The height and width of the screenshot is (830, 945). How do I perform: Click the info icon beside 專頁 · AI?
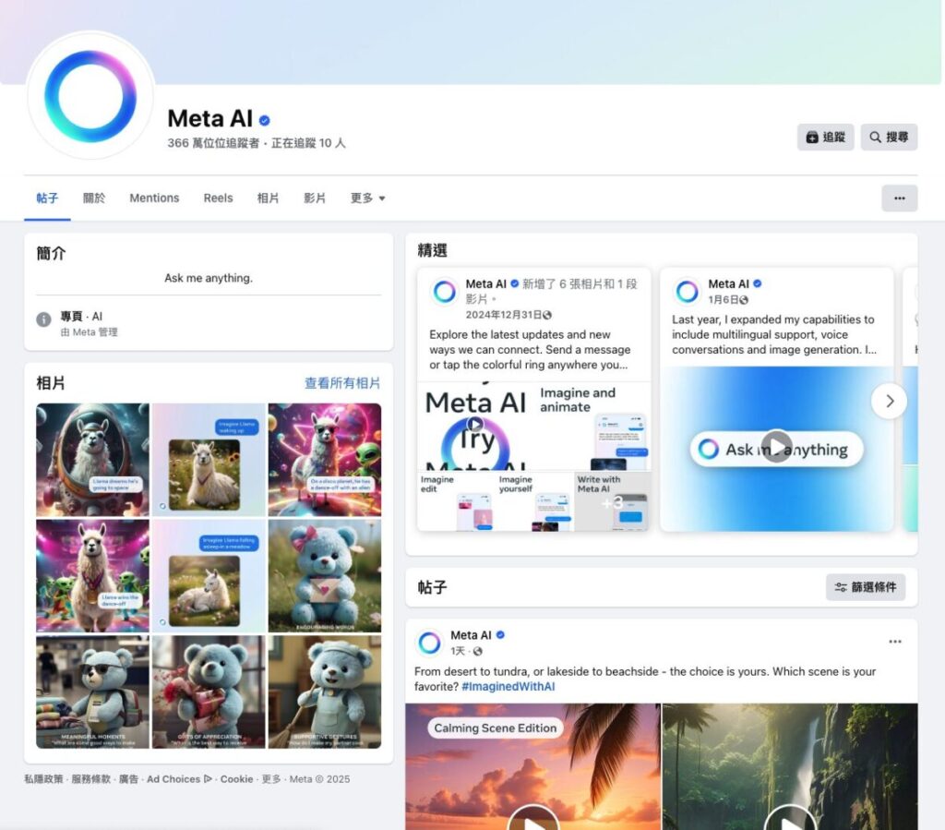point(43,319)
